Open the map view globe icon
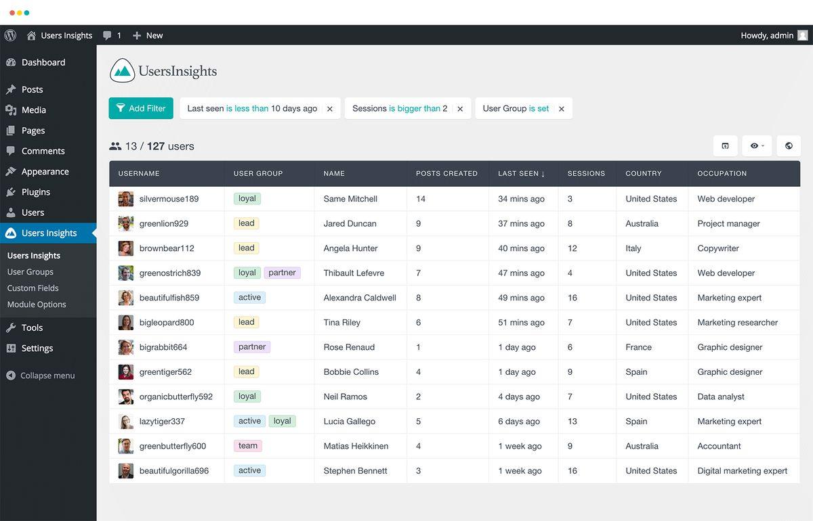 789,145
